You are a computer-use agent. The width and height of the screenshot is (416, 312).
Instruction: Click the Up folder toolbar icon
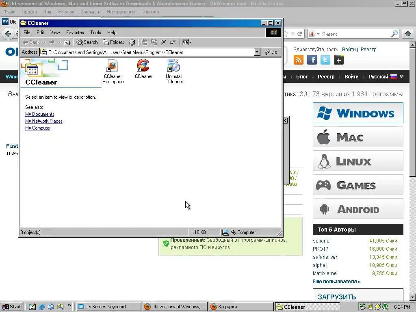click(x=67, y=42)
